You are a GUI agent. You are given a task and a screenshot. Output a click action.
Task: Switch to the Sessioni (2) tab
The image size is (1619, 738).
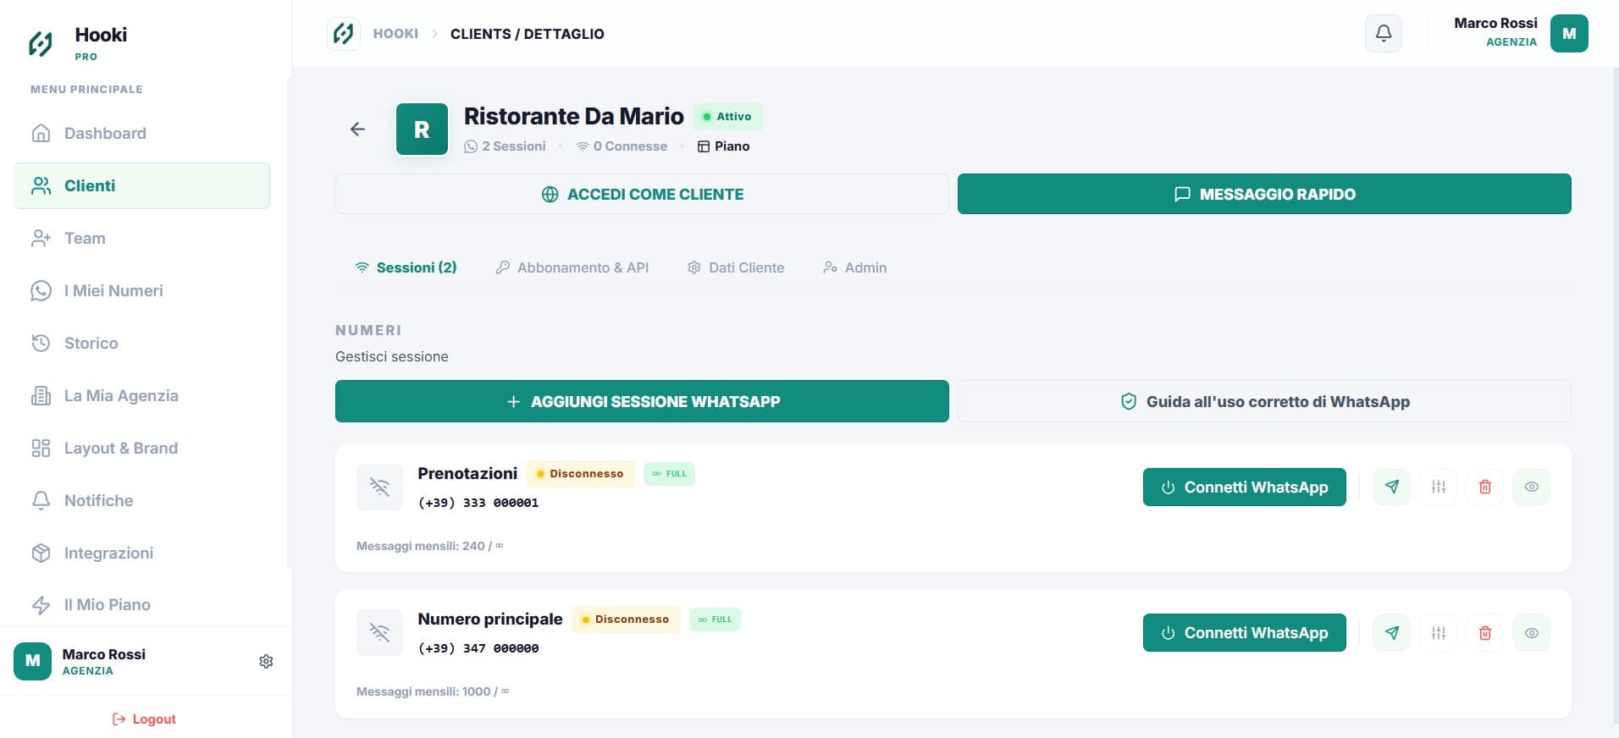[x=406, y=267]
